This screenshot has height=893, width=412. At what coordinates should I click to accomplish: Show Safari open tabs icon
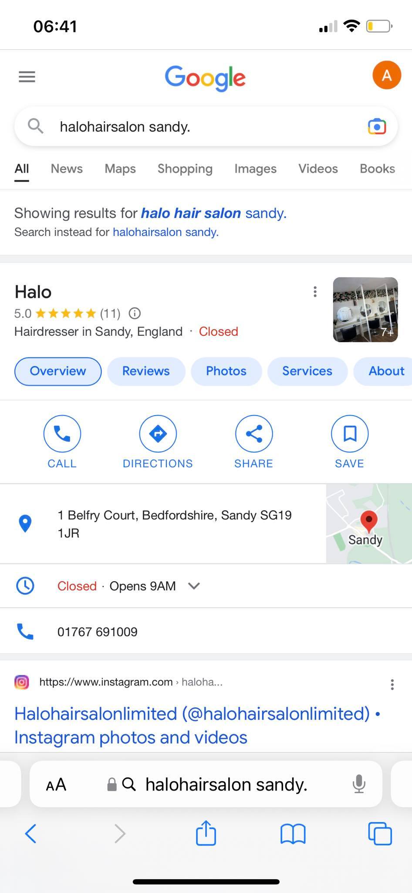380,834
